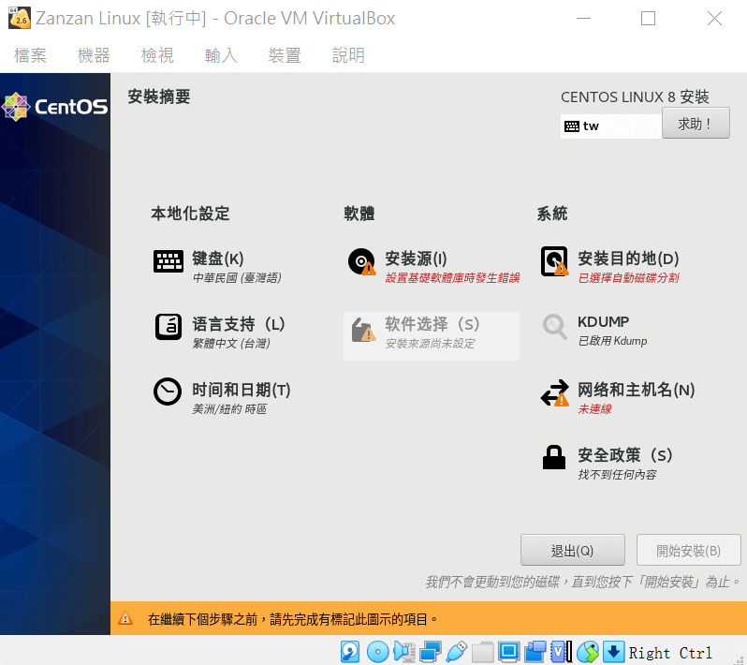747x665 pixels.
Task: Click the 找不到任何內容 status text
Action: pyautogui.click(x=617, y=475)
